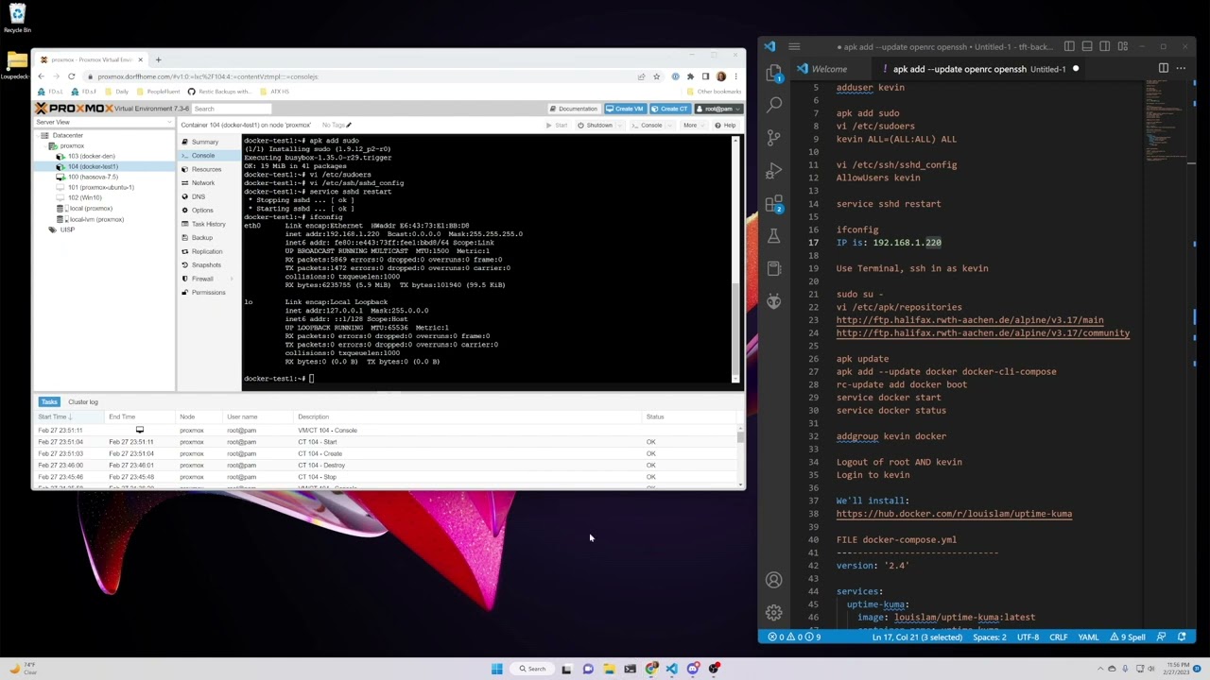The image size is (1210, 680).
Task: Click the Create CT button
Action: click(x=669, y=109)
